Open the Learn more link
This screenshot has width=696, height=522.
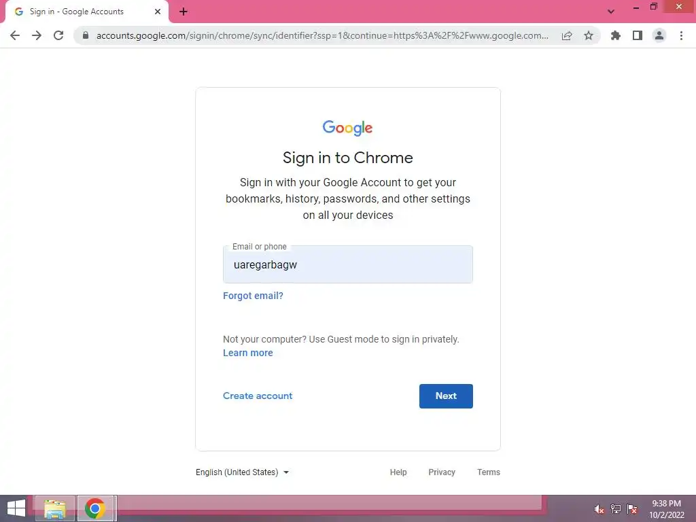click(247, 353)
